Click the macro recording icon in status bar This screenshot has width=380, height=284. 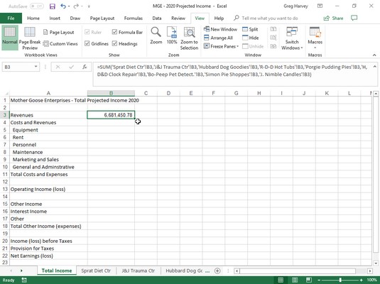24,280
